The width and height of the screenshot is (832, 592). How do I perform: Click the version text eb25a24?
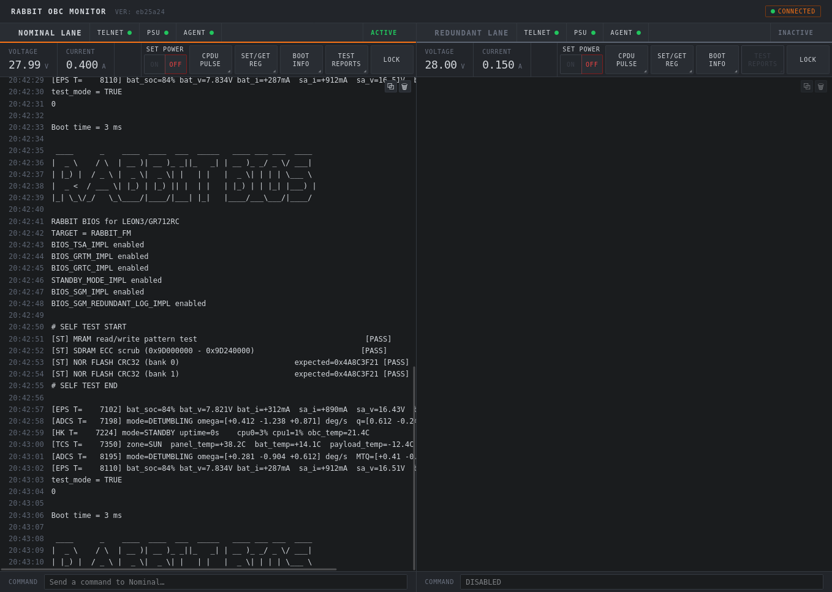coord(150,12)
